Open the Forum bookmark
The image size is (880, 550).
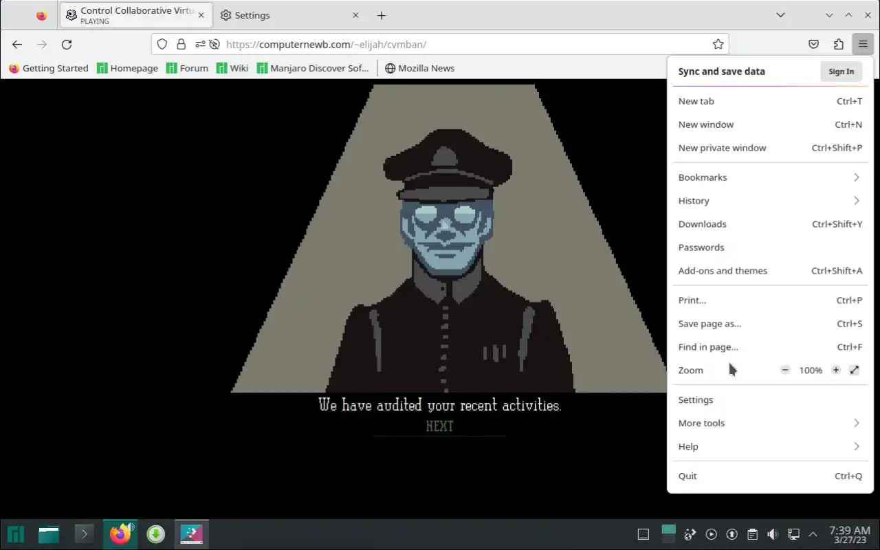[187, 68]
